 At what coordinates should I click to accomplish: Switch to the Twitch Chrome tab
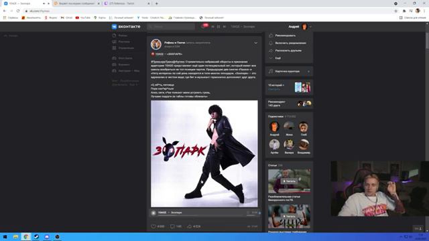pyautogui.click(x=127, y=3)
